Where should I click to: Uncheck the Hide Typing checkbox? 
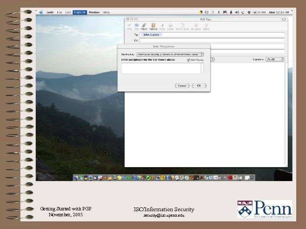pyautogui.click(x=188, y=60)
